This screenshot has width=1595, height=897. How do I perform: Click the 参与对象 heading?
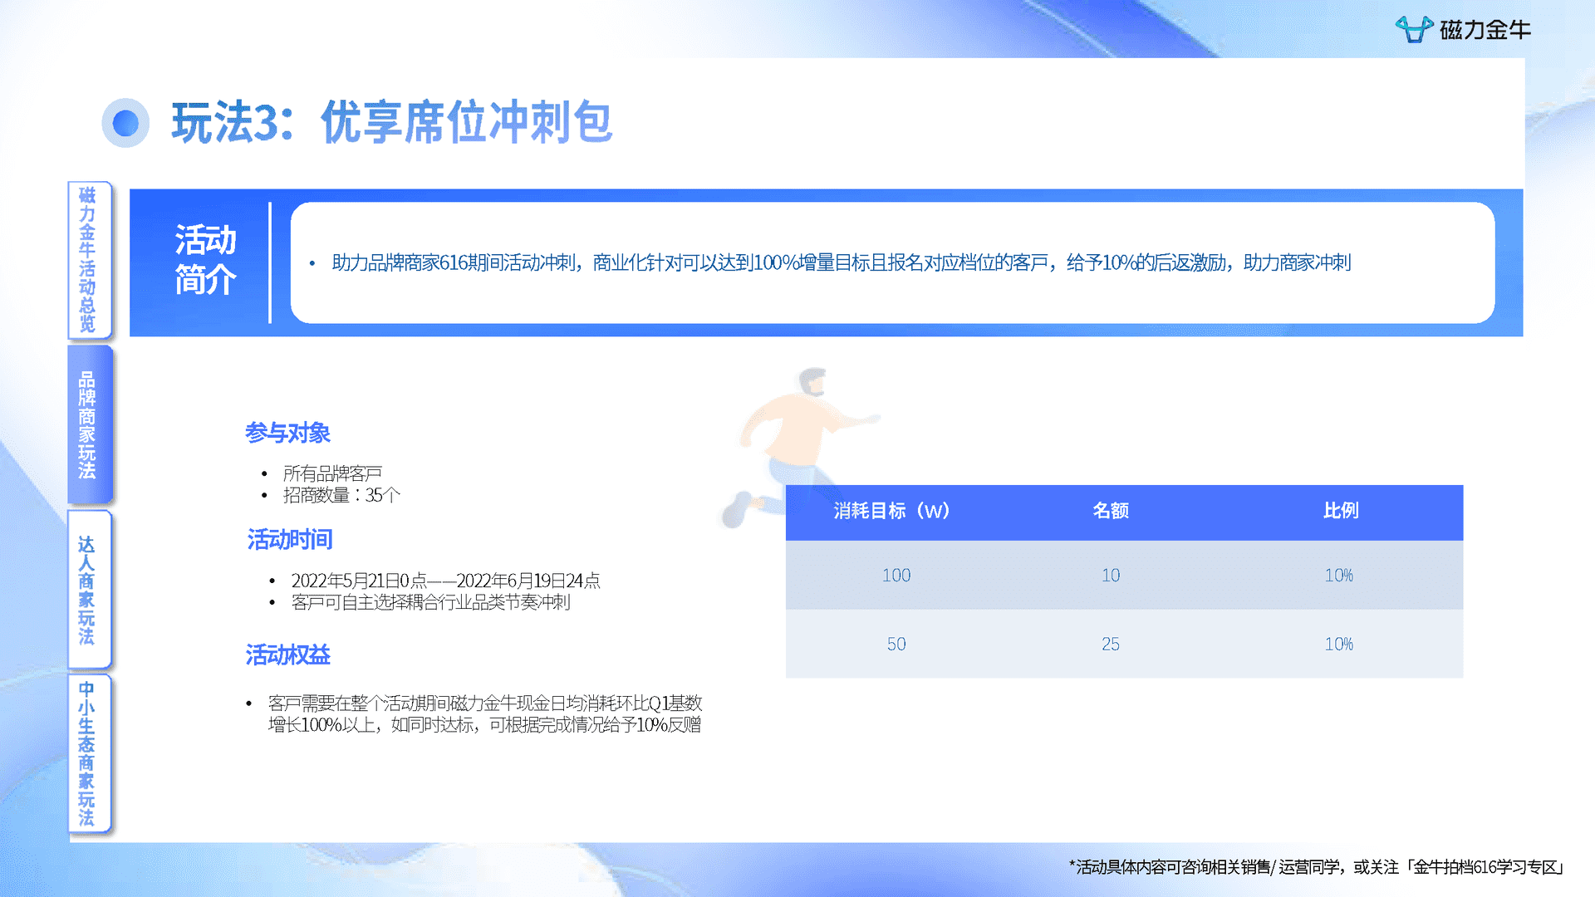point(287,433)
